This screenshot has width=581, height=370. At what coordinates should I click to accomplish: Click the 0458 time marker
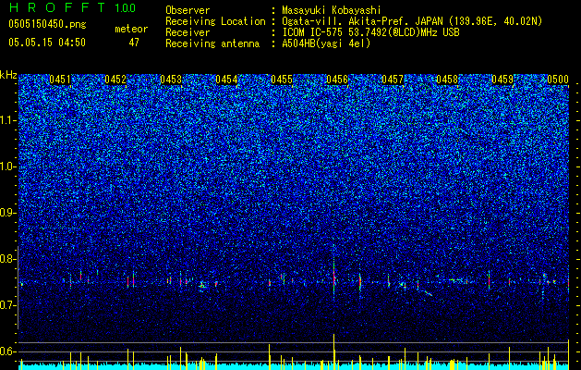click(447, 80)
